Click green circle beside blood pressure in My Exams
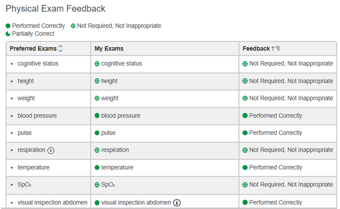The image size is (340, 209). tap(97, 115)
